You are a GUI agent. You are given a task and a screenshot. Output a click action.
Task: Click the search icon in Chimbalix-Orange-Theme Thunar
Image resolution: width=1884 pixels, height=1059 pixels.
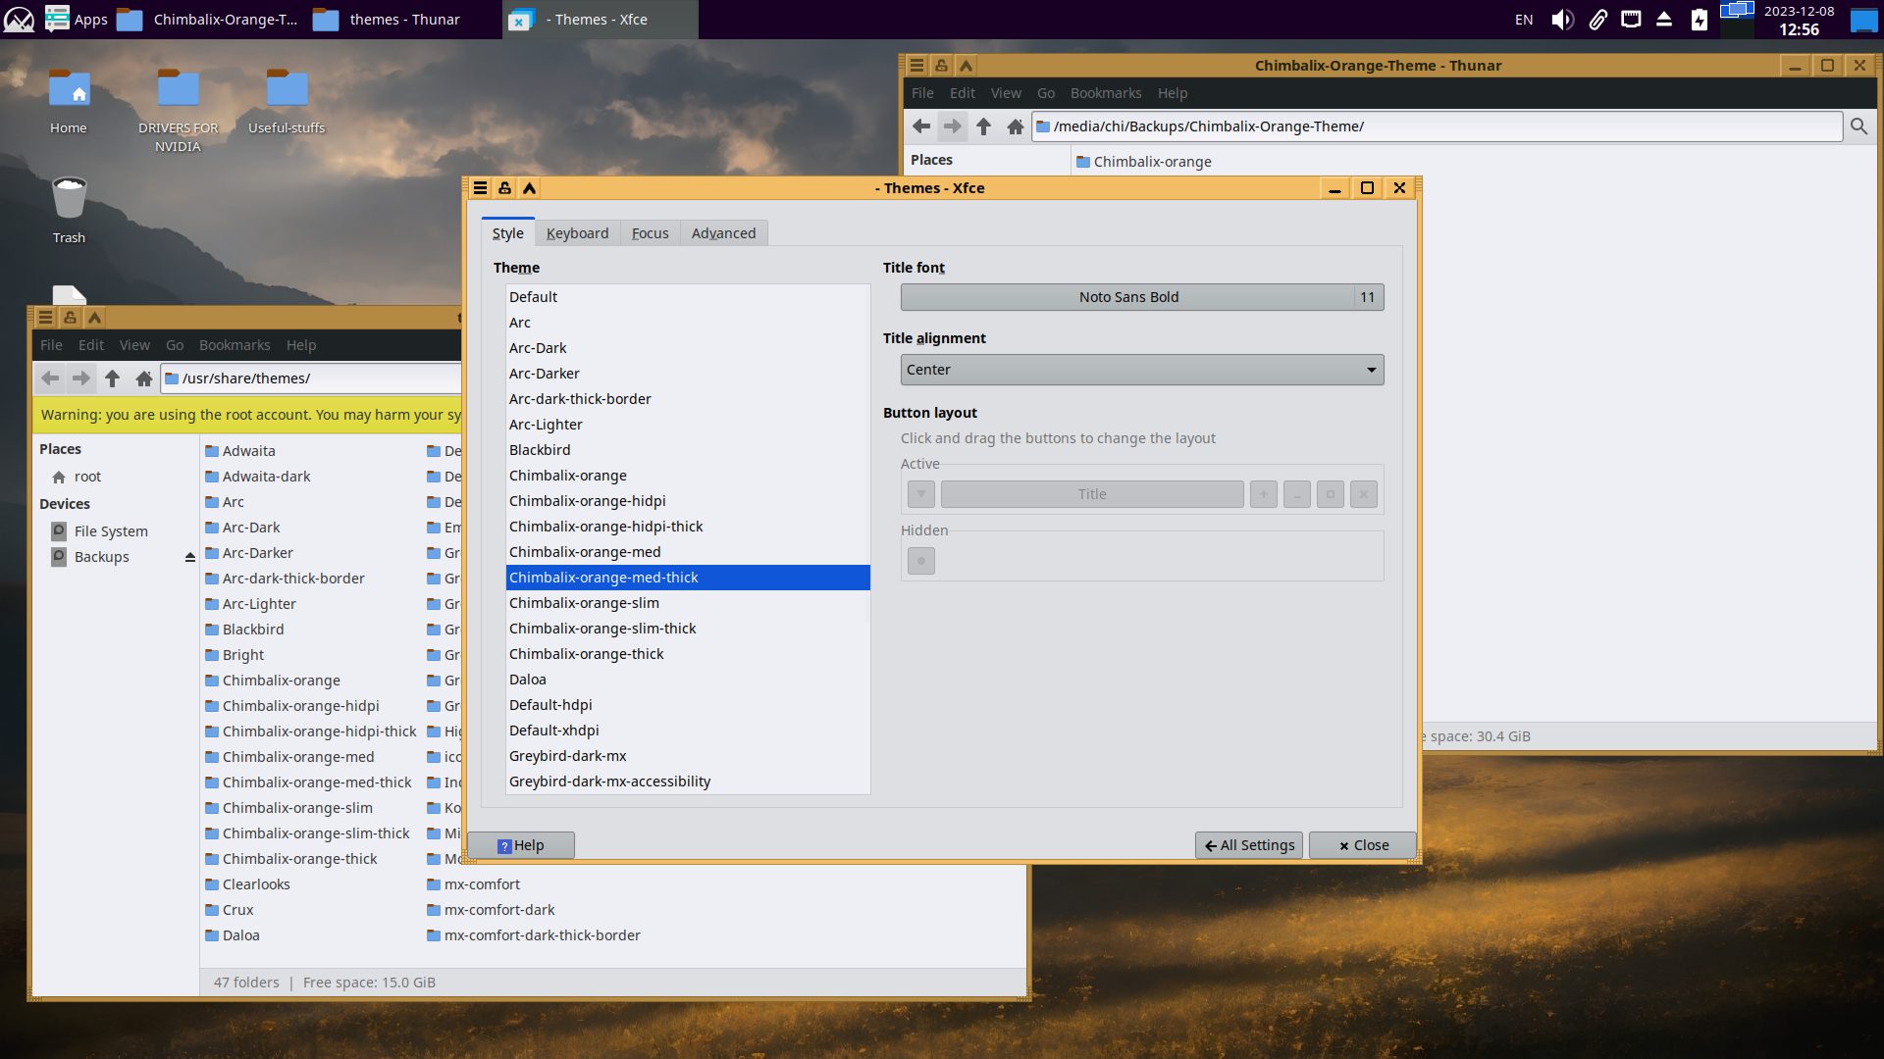coord(1858,126)
